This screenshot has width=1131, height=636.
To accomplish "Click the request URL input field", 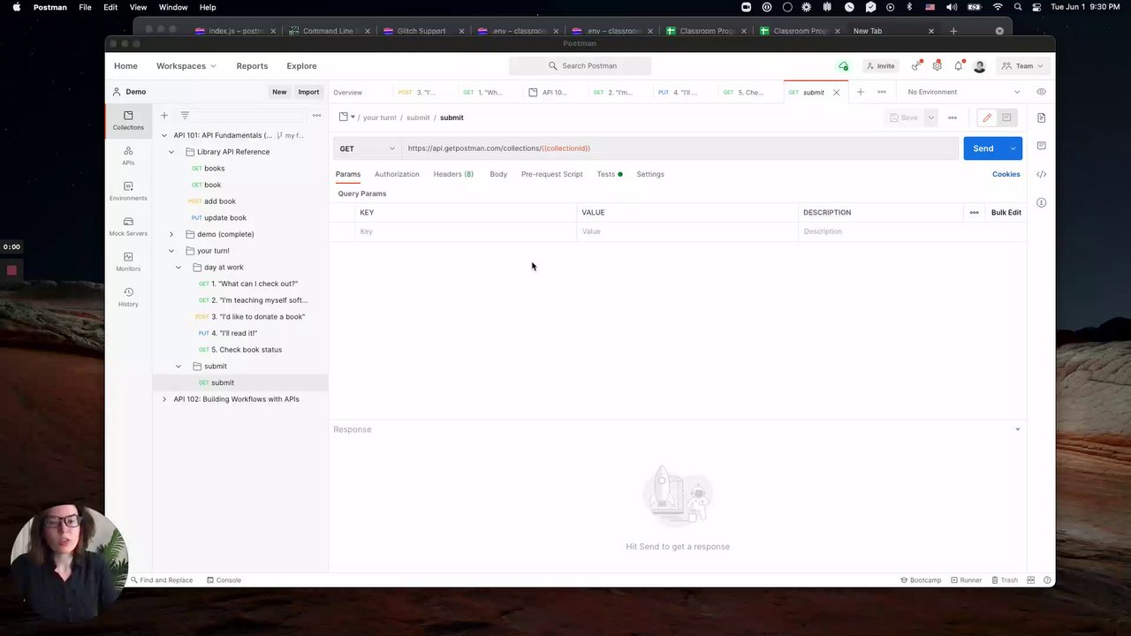I will [x=679, y=148].
